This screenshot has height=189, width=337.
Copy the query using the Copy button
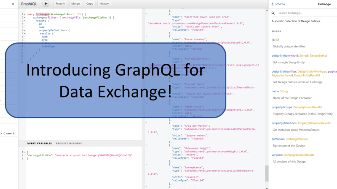coord(89,4)
